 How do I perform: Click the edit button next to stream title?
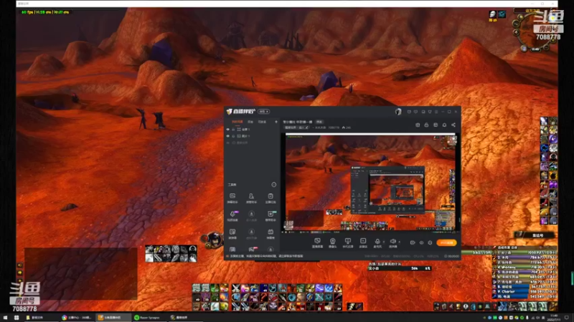319,122
